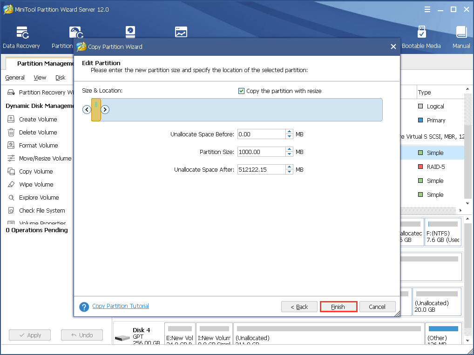Increase Unallocate Space After value
Screen dimensions: 474x355
tap(289, 167)
